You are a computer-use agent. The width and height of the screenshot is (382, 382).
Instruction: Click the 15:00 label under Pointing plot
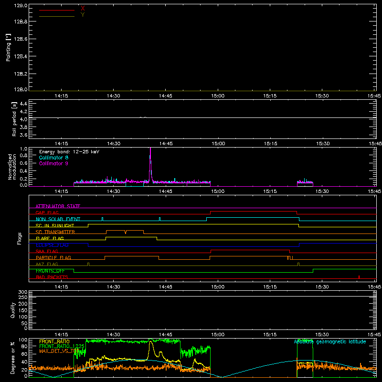point(218,96)
